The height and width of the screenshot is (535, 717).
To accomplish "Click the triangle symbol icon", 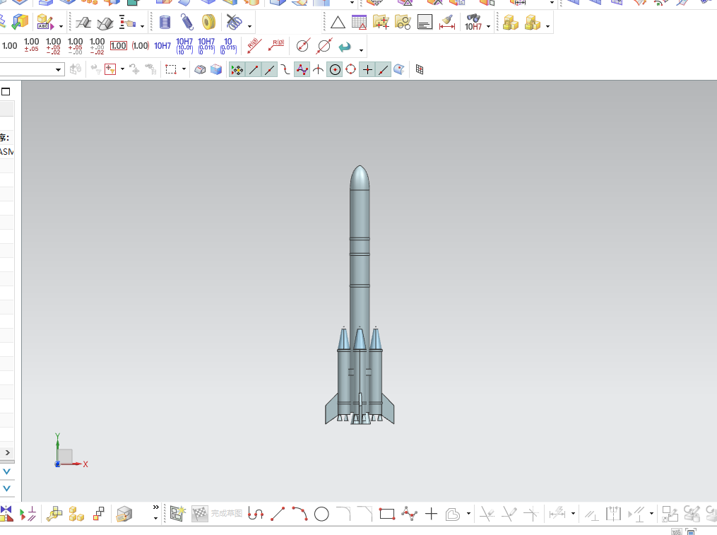I will tap(338, 23).
